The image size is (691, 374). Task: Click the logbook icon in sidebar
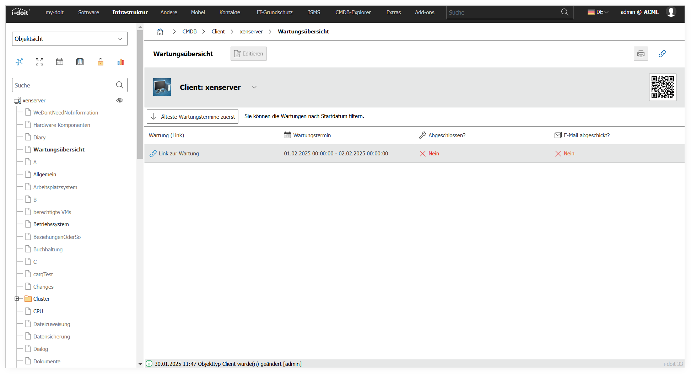click(x=80, y=62)
